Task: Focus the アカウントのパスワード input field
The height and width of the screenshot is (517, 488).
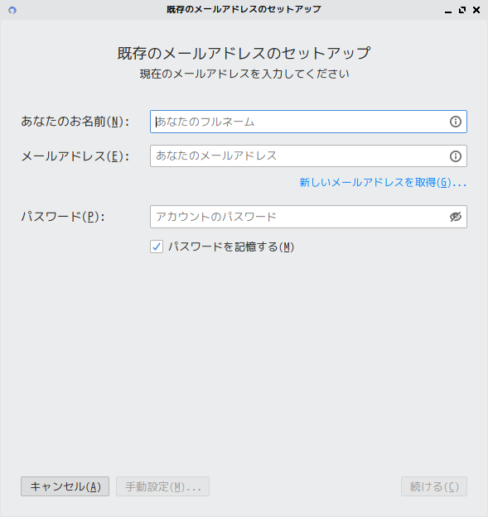Action: pos(308,217)
